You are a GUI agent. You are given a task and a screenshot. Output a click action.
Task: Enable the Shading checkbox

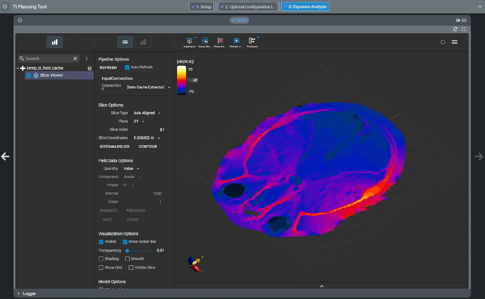101,259
